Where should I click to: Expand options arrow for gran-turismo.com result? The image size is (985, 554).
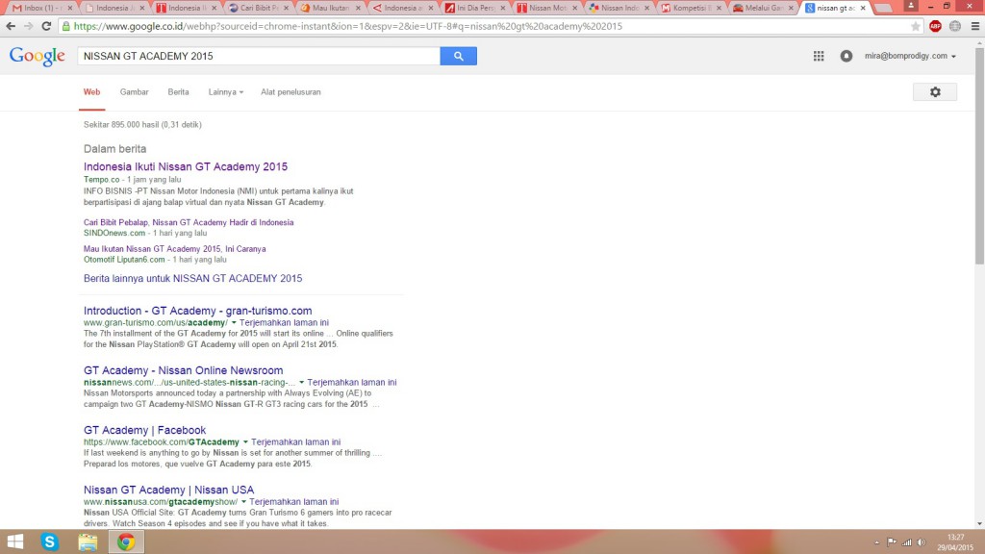click(x=234, y=323)
